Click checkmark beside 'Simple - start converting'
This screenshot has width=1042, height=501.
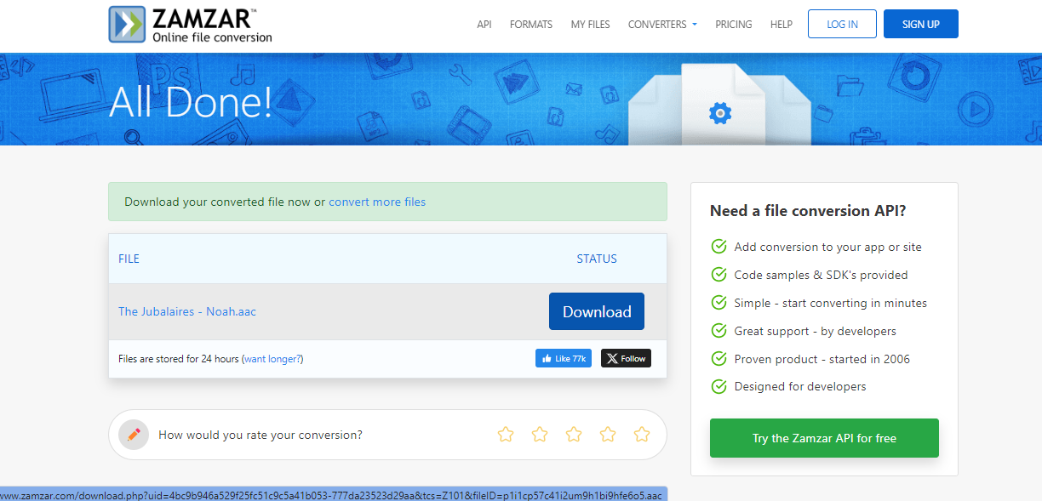[x=719, y=303]
